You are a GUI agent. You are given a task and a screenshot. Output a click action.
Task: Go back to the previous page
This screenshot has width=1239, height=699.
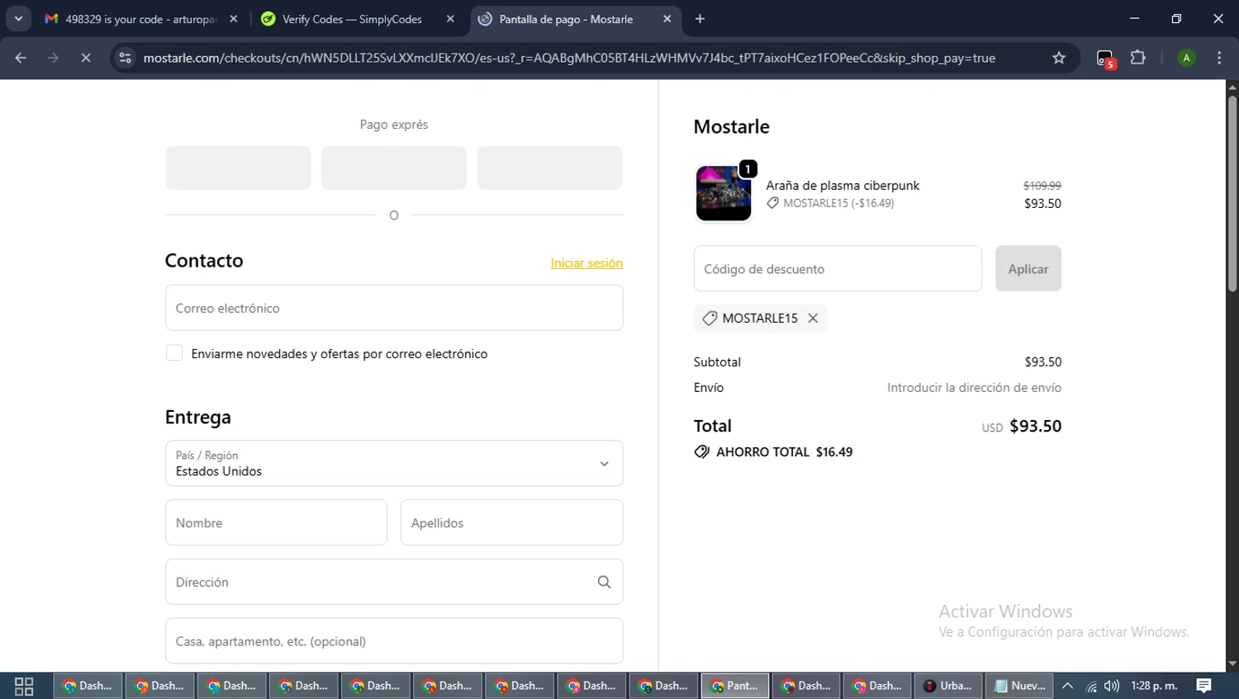pos(21,58)
